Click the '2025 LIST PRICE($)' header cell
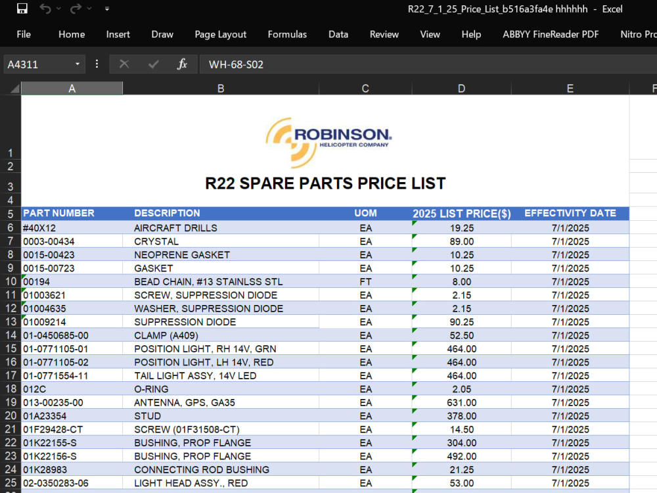The height and width of the screenshot is (493, 657). click(x=462, y=214)
